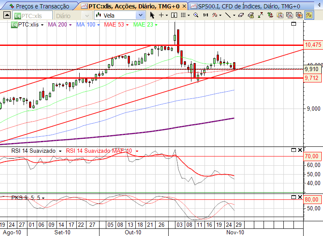Open the indicator list dropdown arrow

click(x=220, y=16)
